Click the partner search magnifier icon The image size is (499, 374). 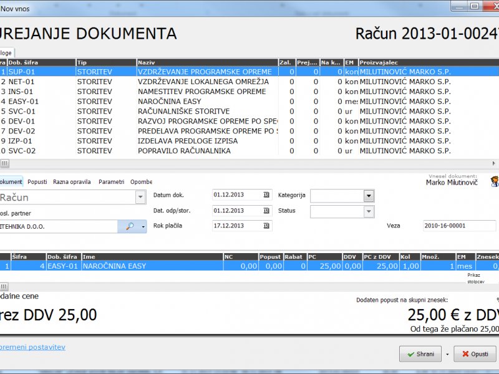pyautogui.click(x=130, y=227)
